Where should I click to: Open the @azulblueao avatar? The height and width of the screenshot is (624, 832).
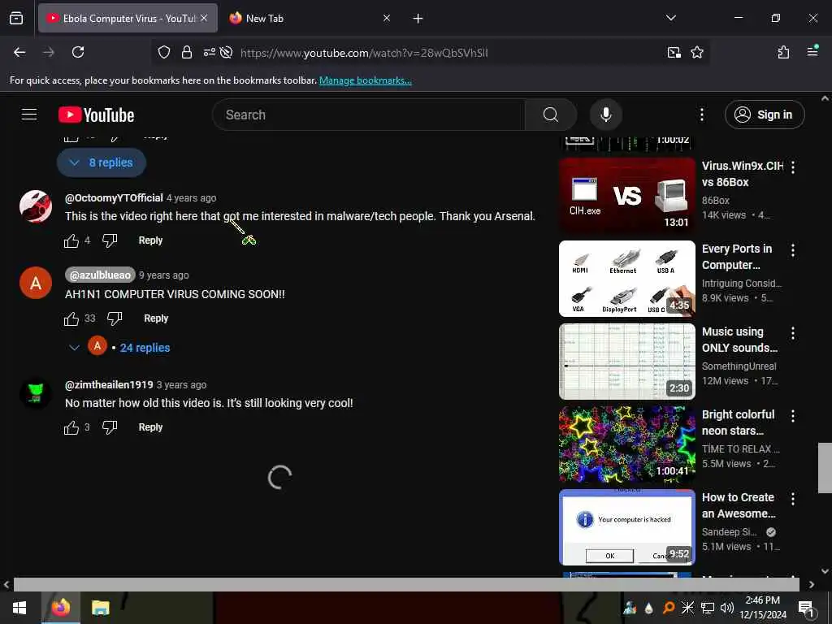coord(36,283)
